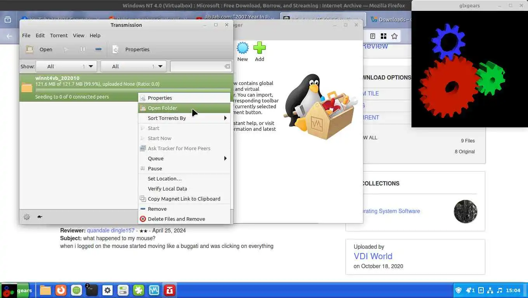The width and height of the screenshot is (528, 298).
Task: Select Set Location… in context menu
Action: click(184, 178)
